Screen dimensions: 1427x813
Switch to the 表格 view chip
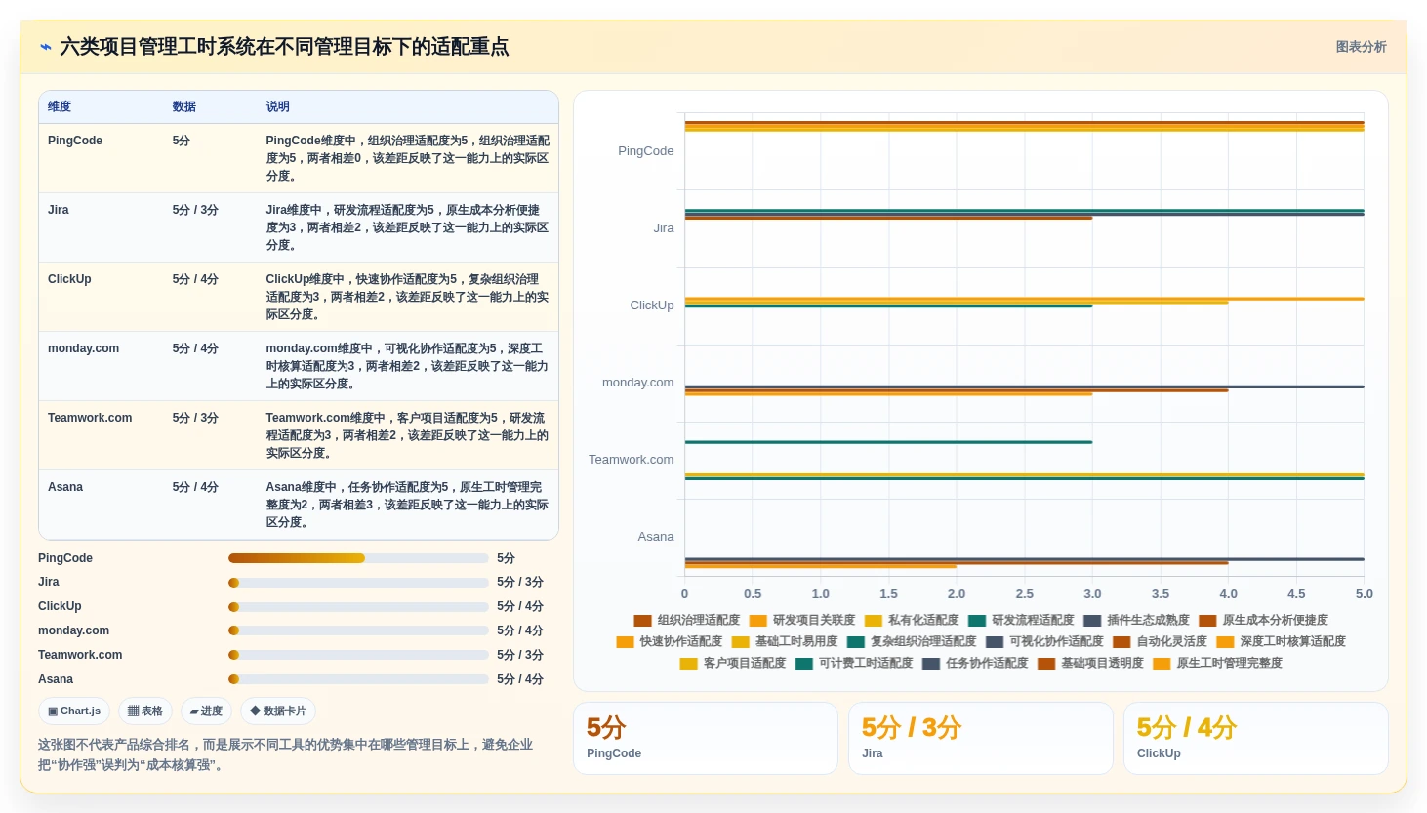145,711
